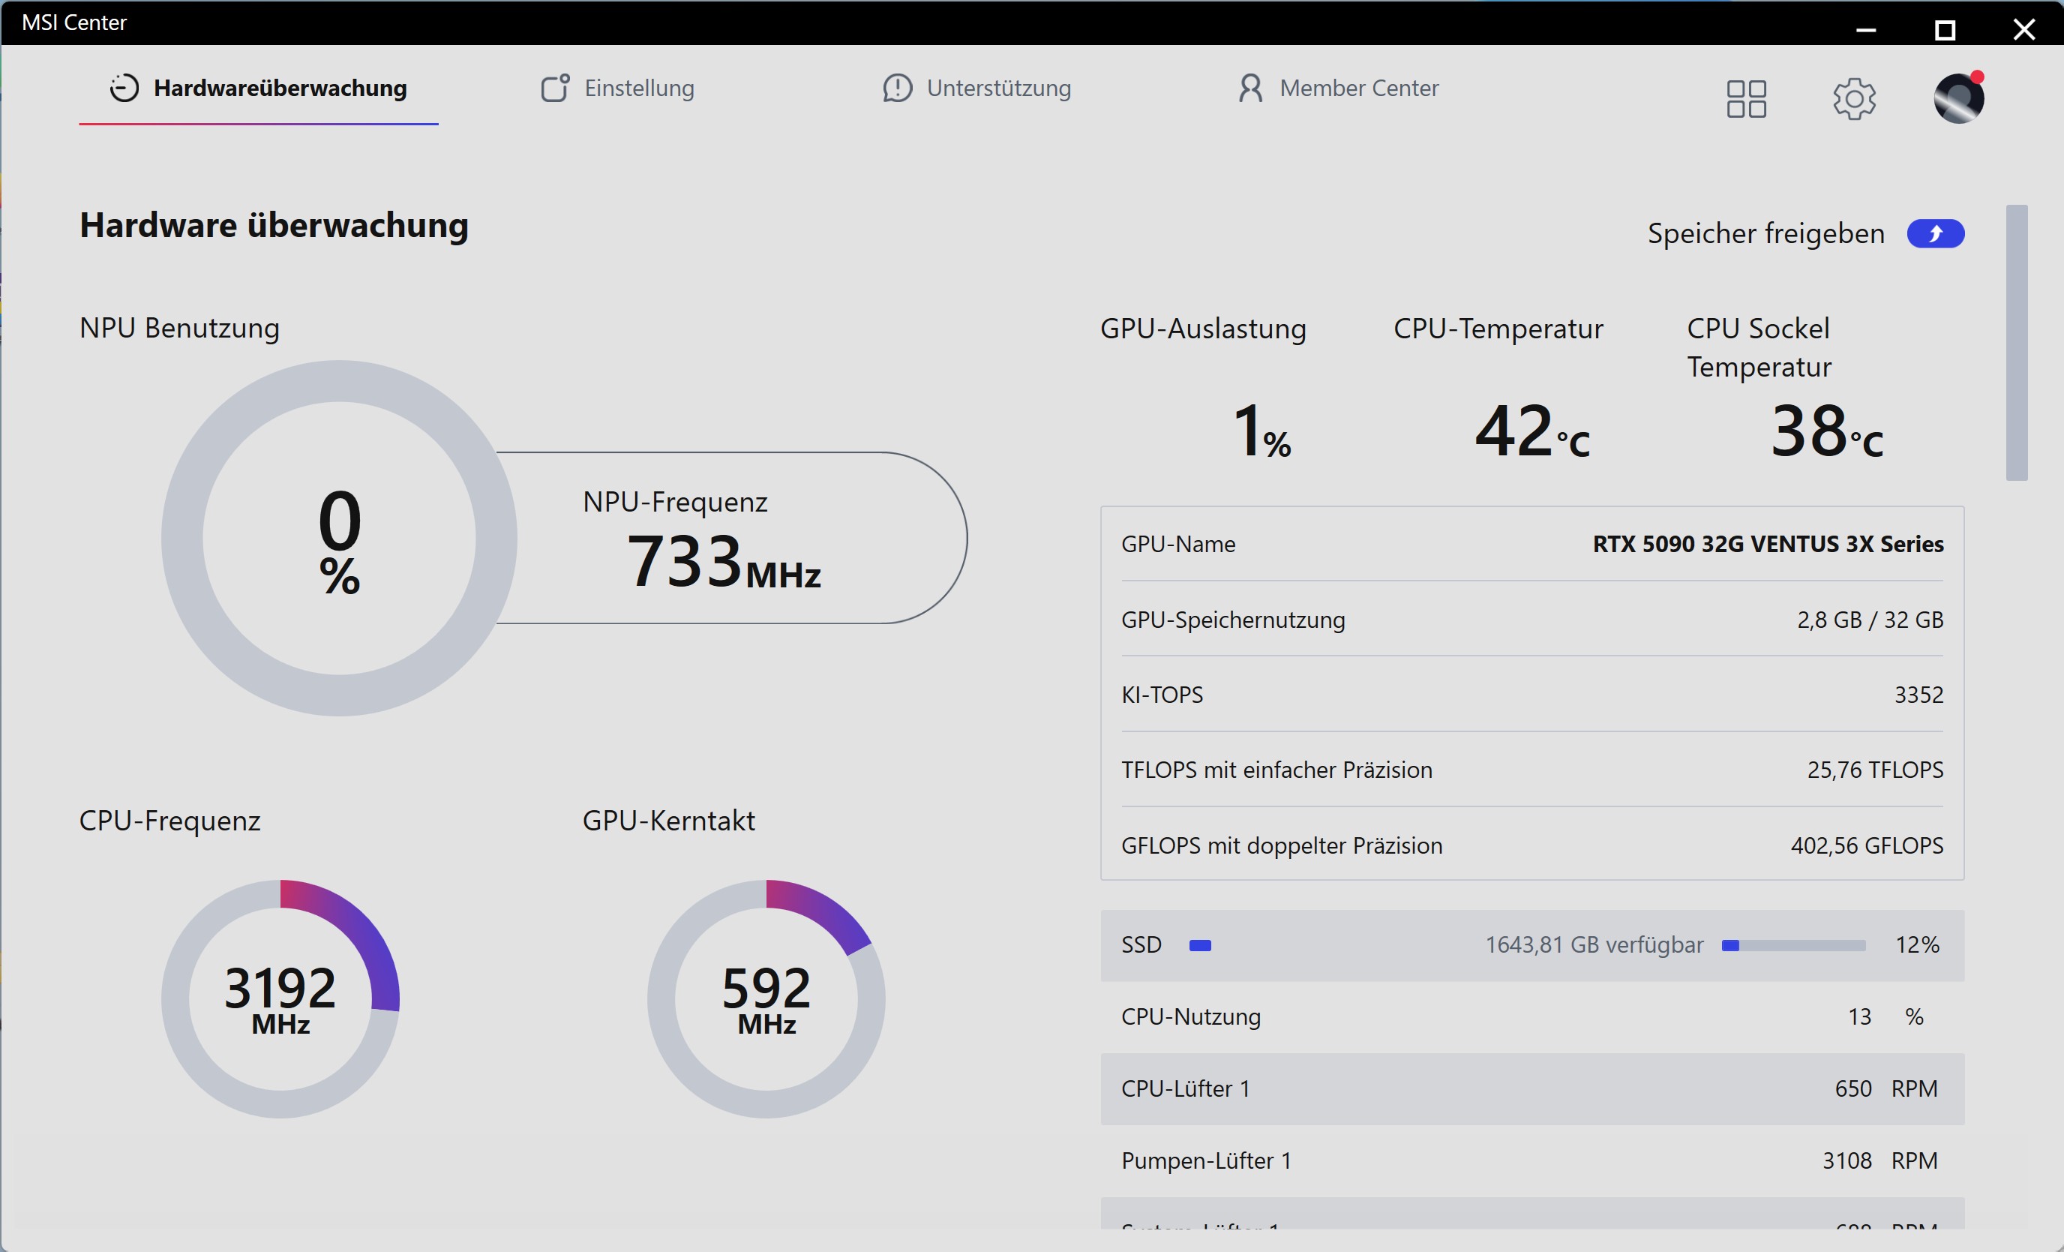
Task: Click the Member Center person icon
Action: tap(1251, 88)
